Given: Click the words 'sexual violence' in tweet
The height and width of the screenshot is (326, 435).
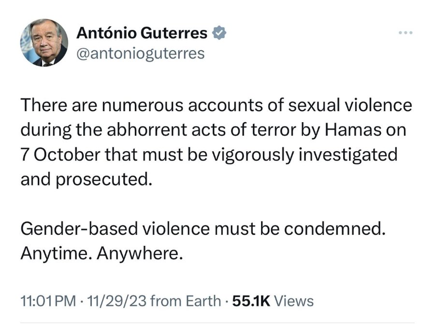Looking at the screenshot, I should click(350, 105).
